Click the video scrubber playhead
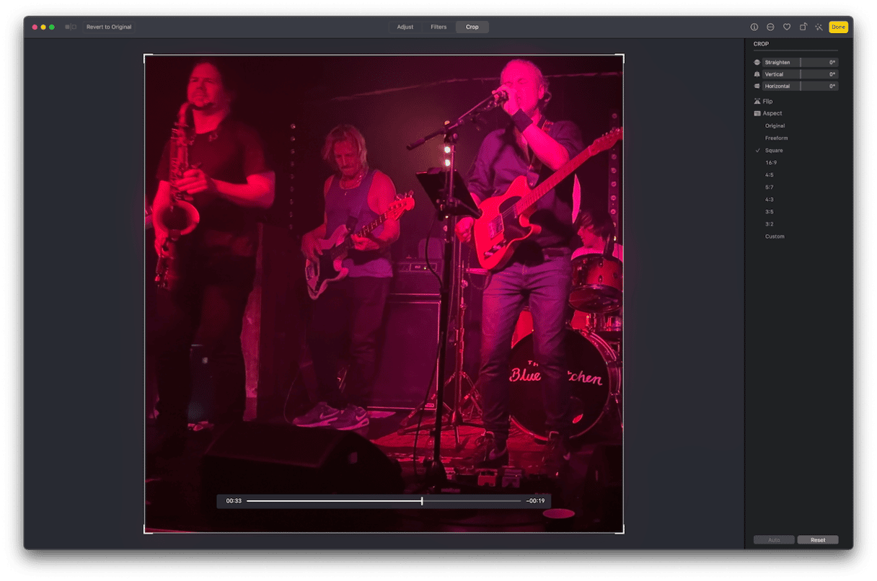The image size is (877, 581). (422, 500)
